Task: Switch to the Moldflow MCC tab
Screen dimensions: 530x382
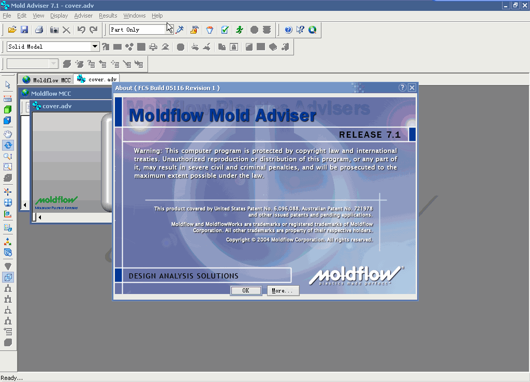Action: coord(46,80)
